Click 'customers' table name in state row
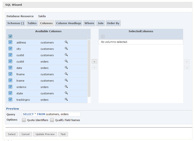The image size is (195, 141). coord(47,93)
